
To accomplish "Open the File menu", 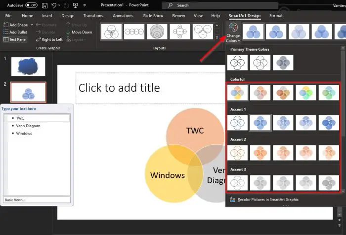I will (8, 16).
